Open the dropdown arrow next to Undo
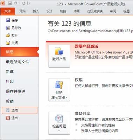Screen dimensions: 133x140 point(19,4)
